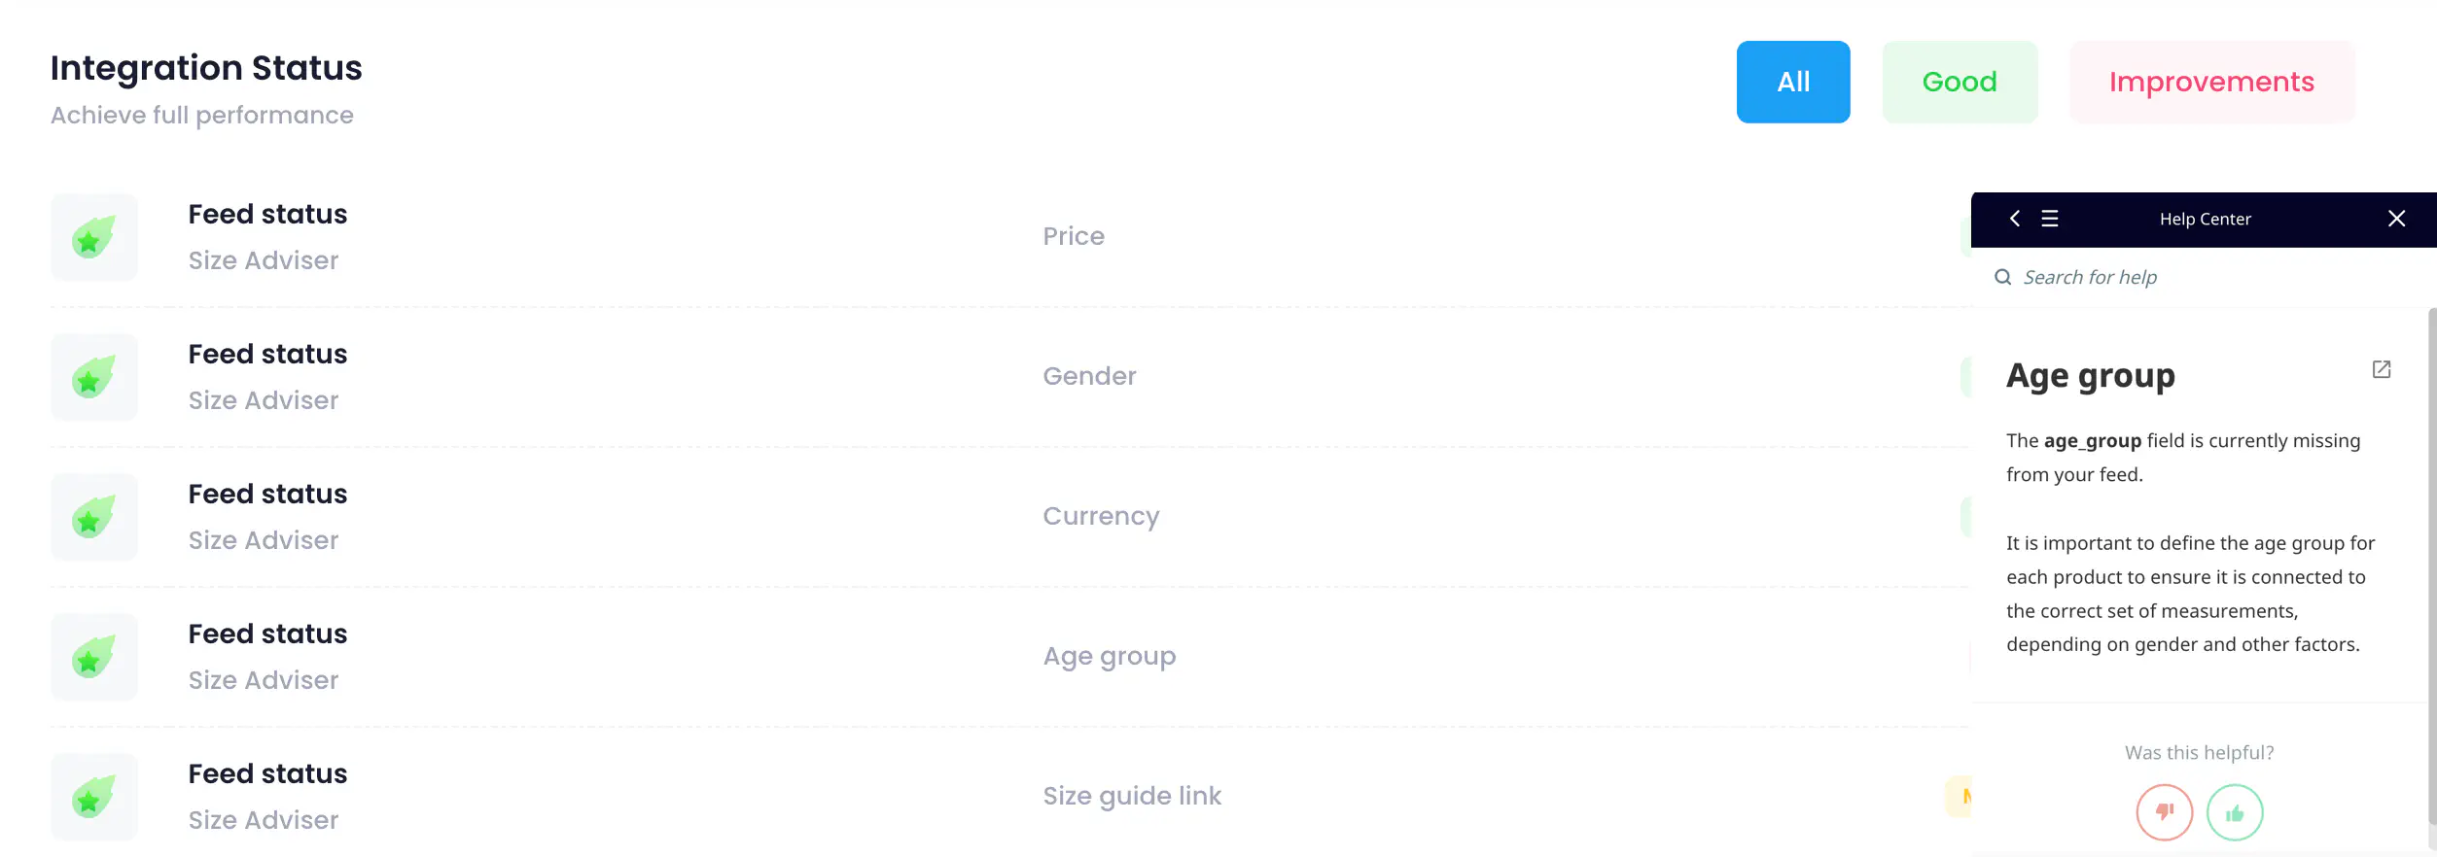Screen dimensions: 2437x857
Task: Click the Help Center back arrow
Action: (x=2015, y=219)
